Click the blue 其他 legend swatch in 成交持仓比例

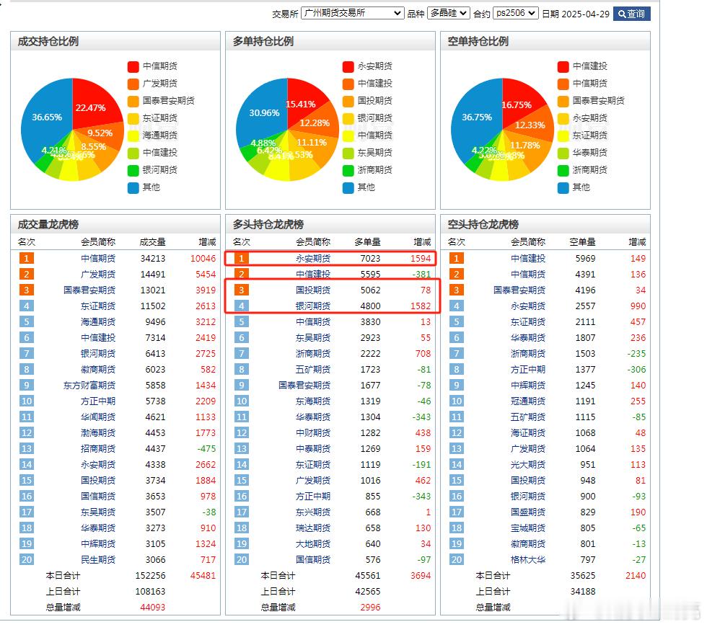tap(133, 188)
